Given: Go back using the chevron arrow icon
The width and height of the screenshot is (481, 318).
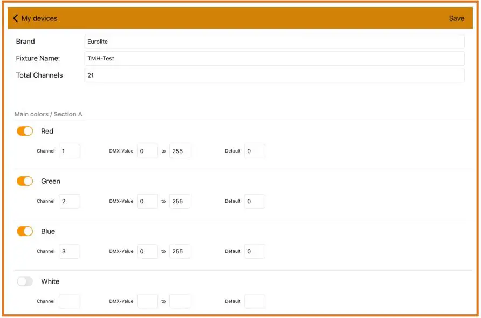Looking at the screenshot, I should [x=16, y=18].
